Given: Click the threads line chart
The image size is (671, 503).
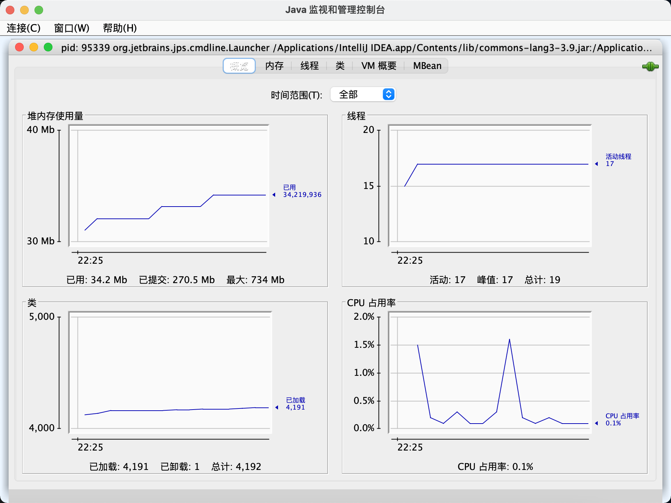Looking at the screenshot, I should point(490,186).
